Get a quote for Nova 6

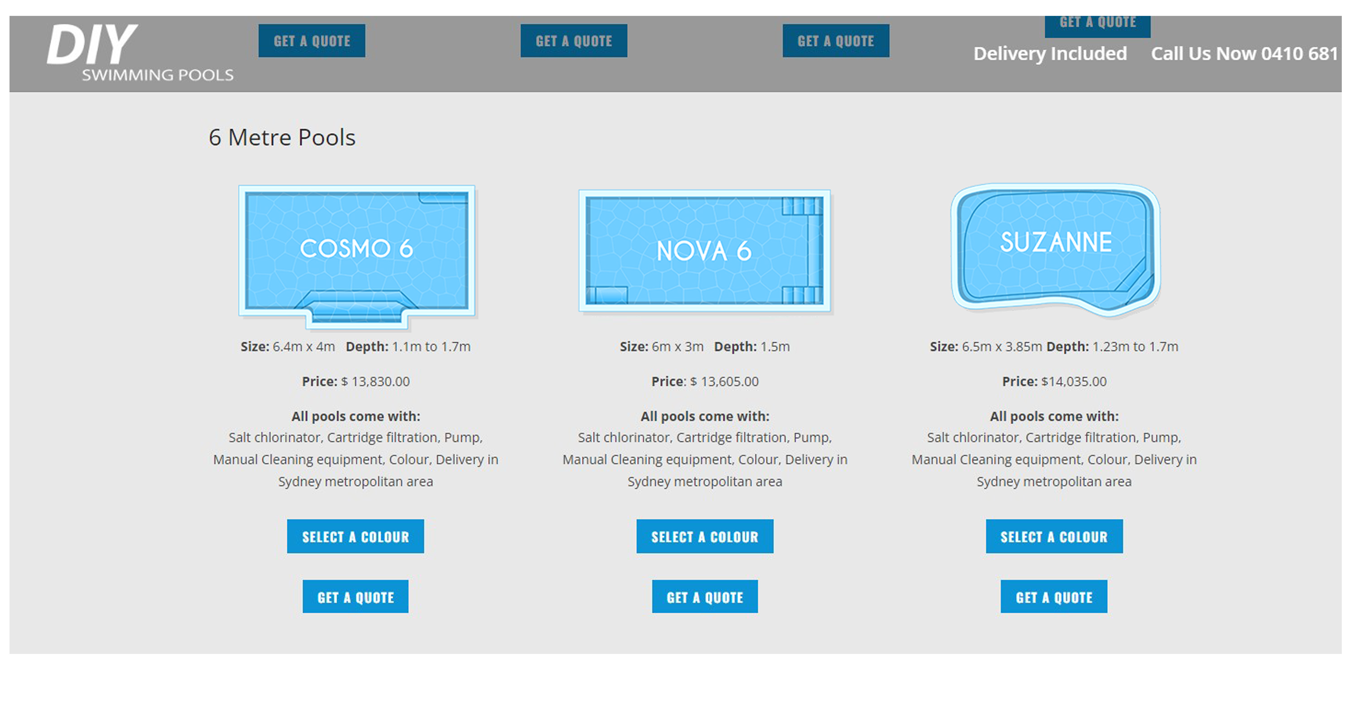pos(704,596)
